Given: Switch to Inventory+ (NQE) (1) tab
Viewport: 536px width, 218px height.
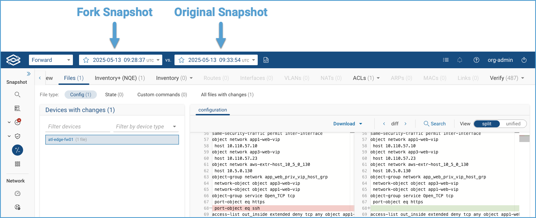Looking at the screenshot, I should 120,78.
